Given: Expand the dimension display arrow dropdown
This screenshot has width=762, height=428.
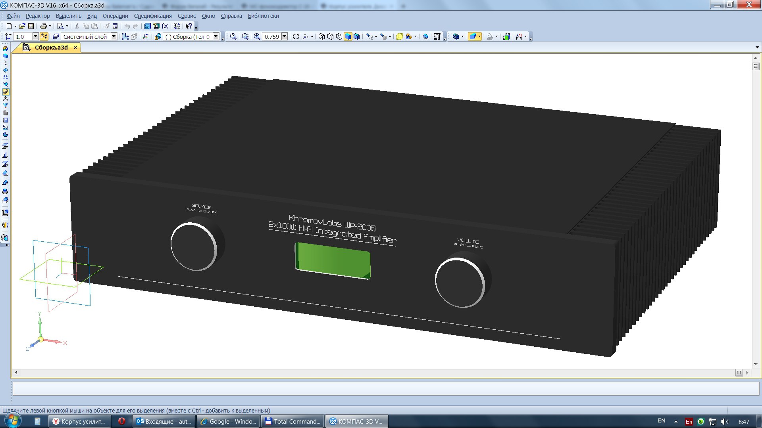Looking at the screenshot, I should pyautogui.click(x=525, y=36).
